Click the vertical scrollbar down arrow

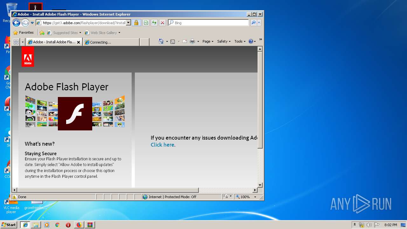click(x=260, y=185)
